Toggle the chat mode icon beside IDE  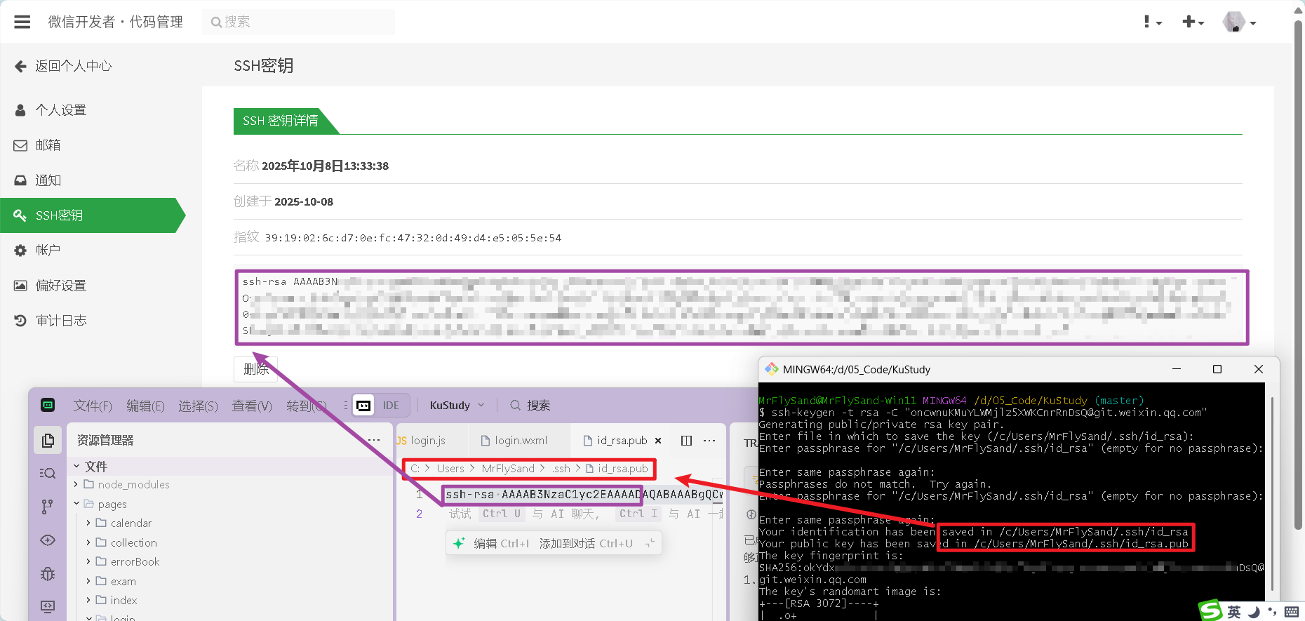(363, 406)
